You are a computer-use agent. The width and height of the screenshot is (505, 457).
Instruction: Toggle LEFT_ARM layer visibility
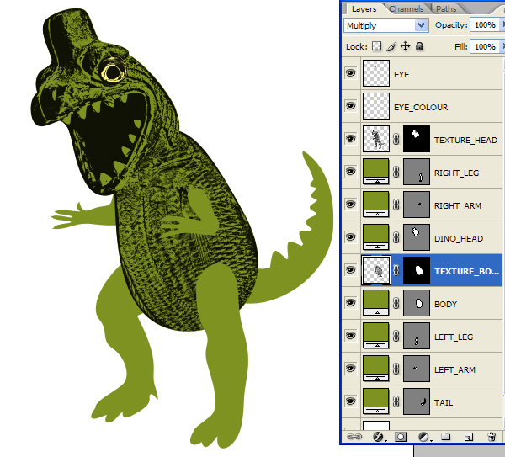pos(351,369)
